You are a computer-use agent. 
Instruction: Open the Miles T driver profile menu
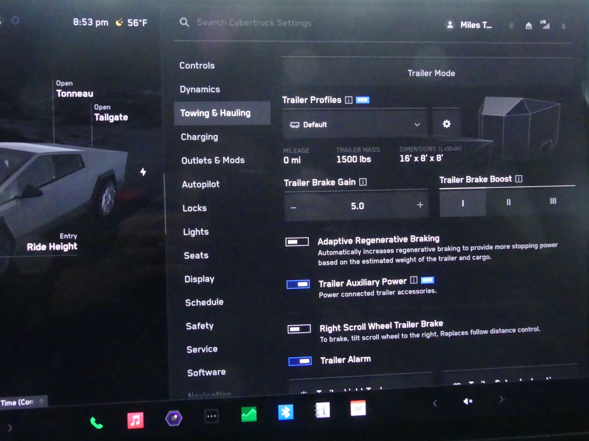[470, 25]
